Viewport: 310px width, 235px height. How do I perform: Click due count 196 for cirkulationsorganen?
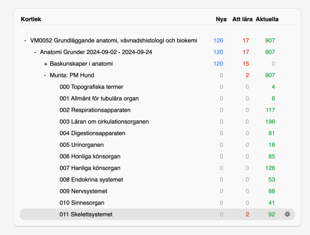[270, 122]
